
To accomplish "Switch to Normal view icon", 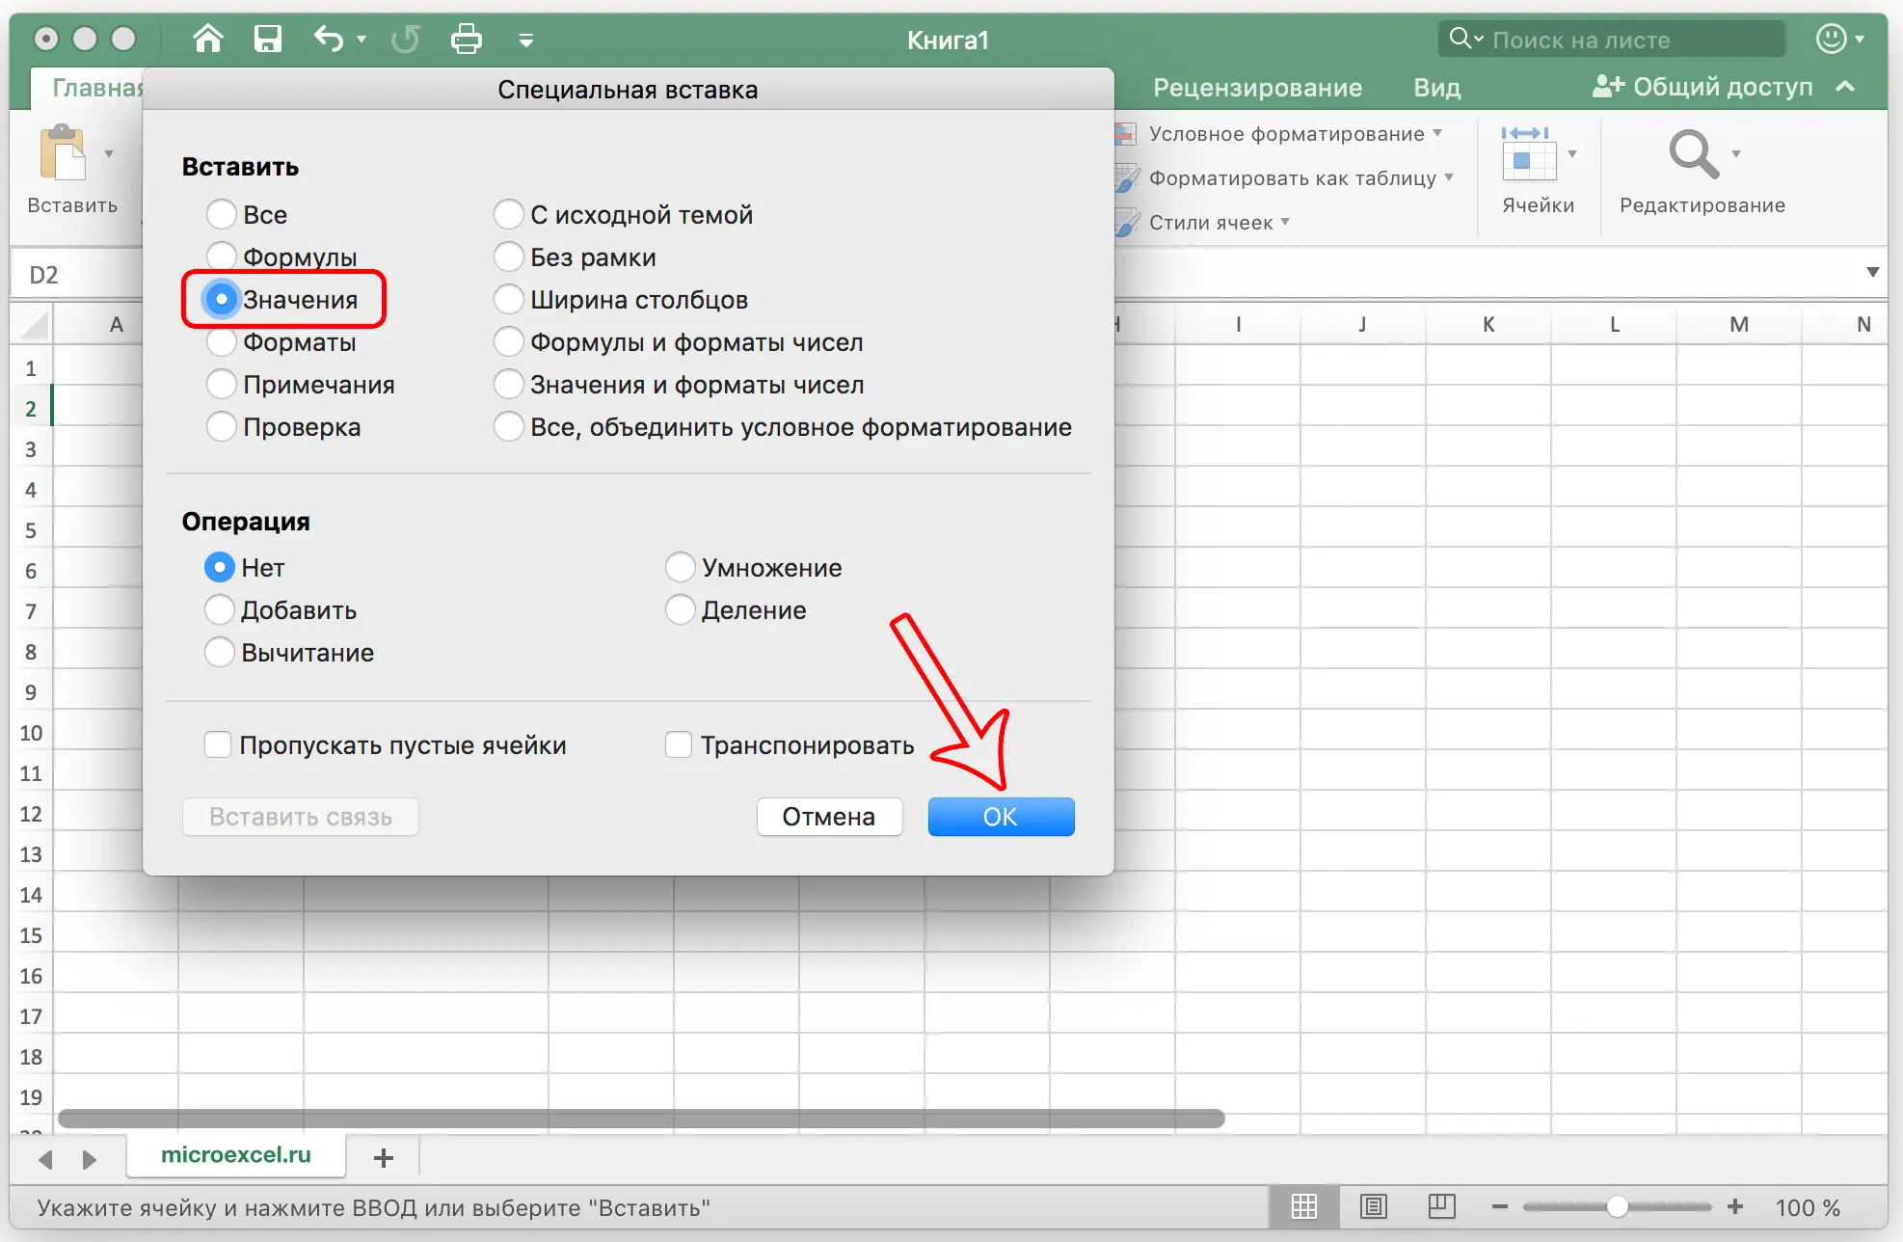I will coord(1303,1206).
